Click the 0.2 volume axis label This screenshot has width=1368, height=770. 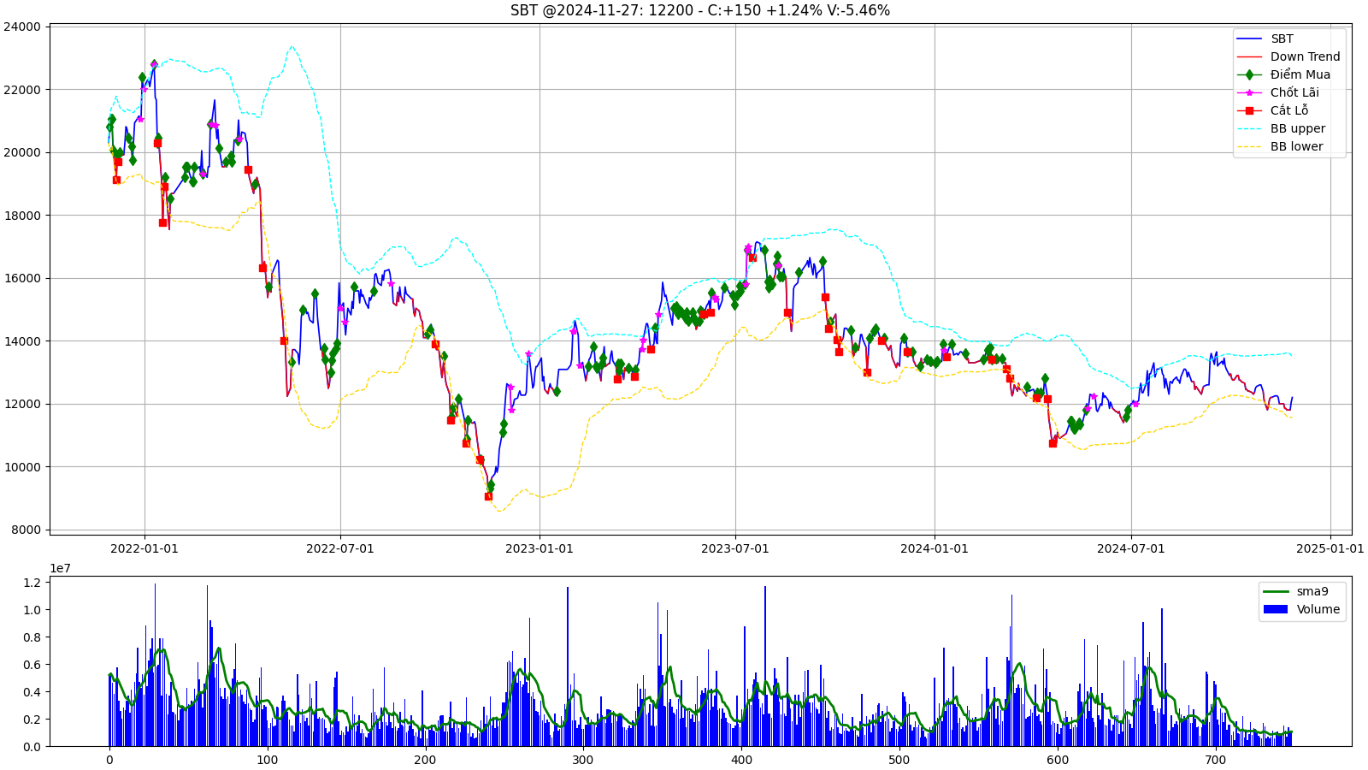pyautogui.click(x=32, y=720)
